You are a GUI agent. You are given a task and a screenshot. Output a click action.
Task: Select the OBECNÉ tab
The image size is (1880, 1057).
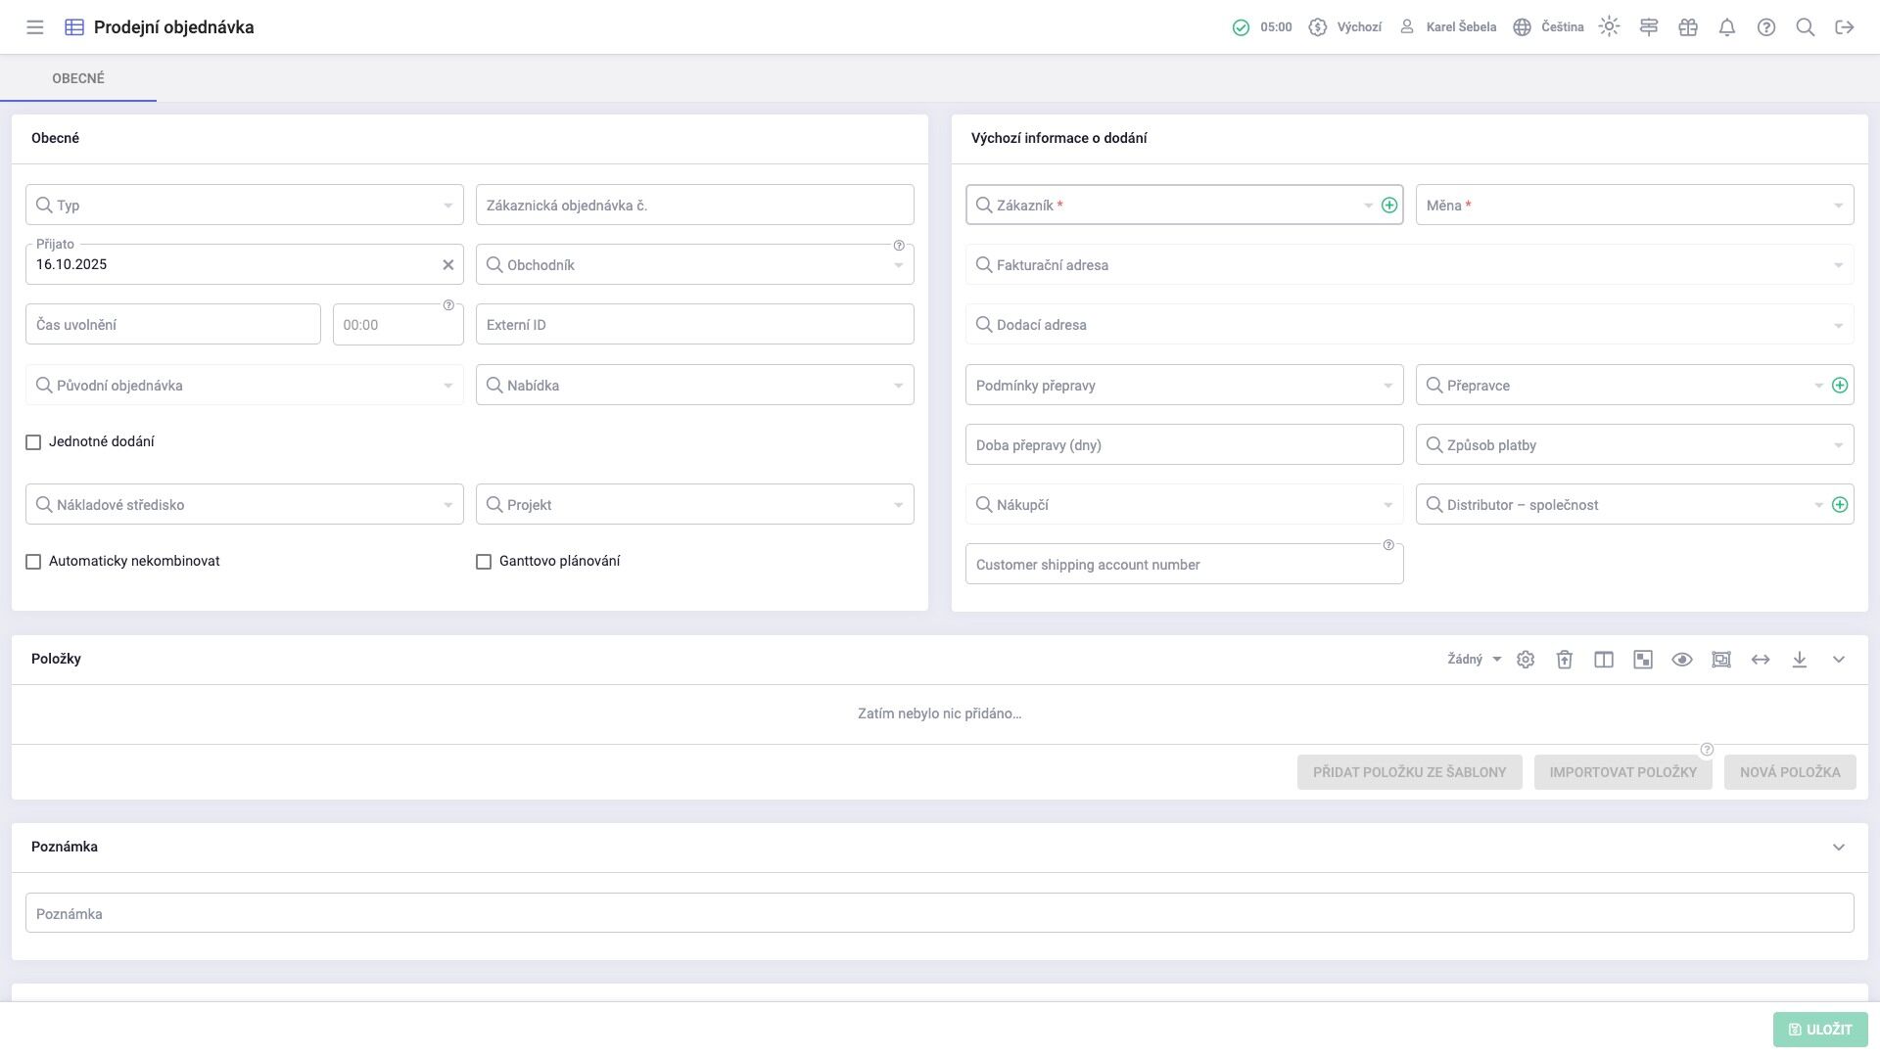pyautogui.click(x=78, y=78)
